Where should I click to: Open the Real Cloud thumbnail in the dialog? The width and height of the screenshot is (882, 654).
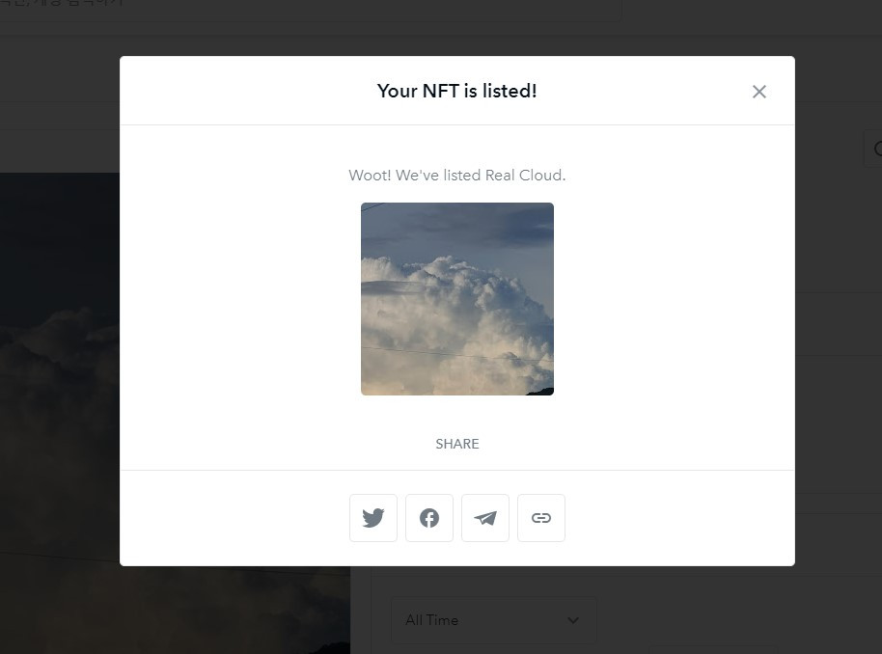coord(457,299)
